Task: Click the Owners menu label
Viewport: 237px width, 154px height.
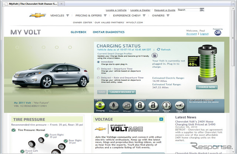Action: coord(158,16)
